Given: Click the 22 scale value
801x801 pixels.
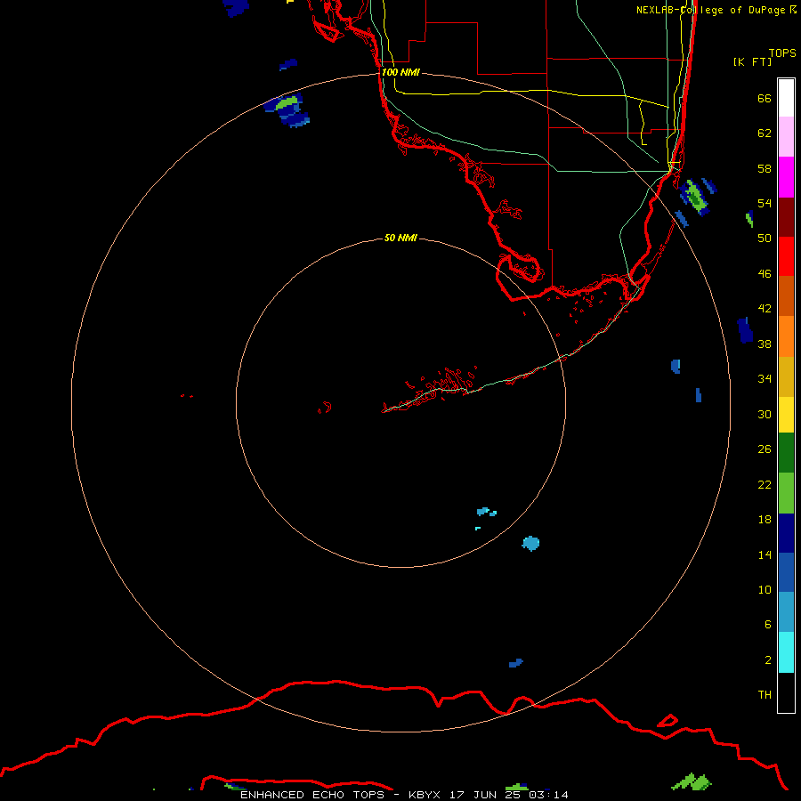Looking at the screenshot, I should point(765,484).
